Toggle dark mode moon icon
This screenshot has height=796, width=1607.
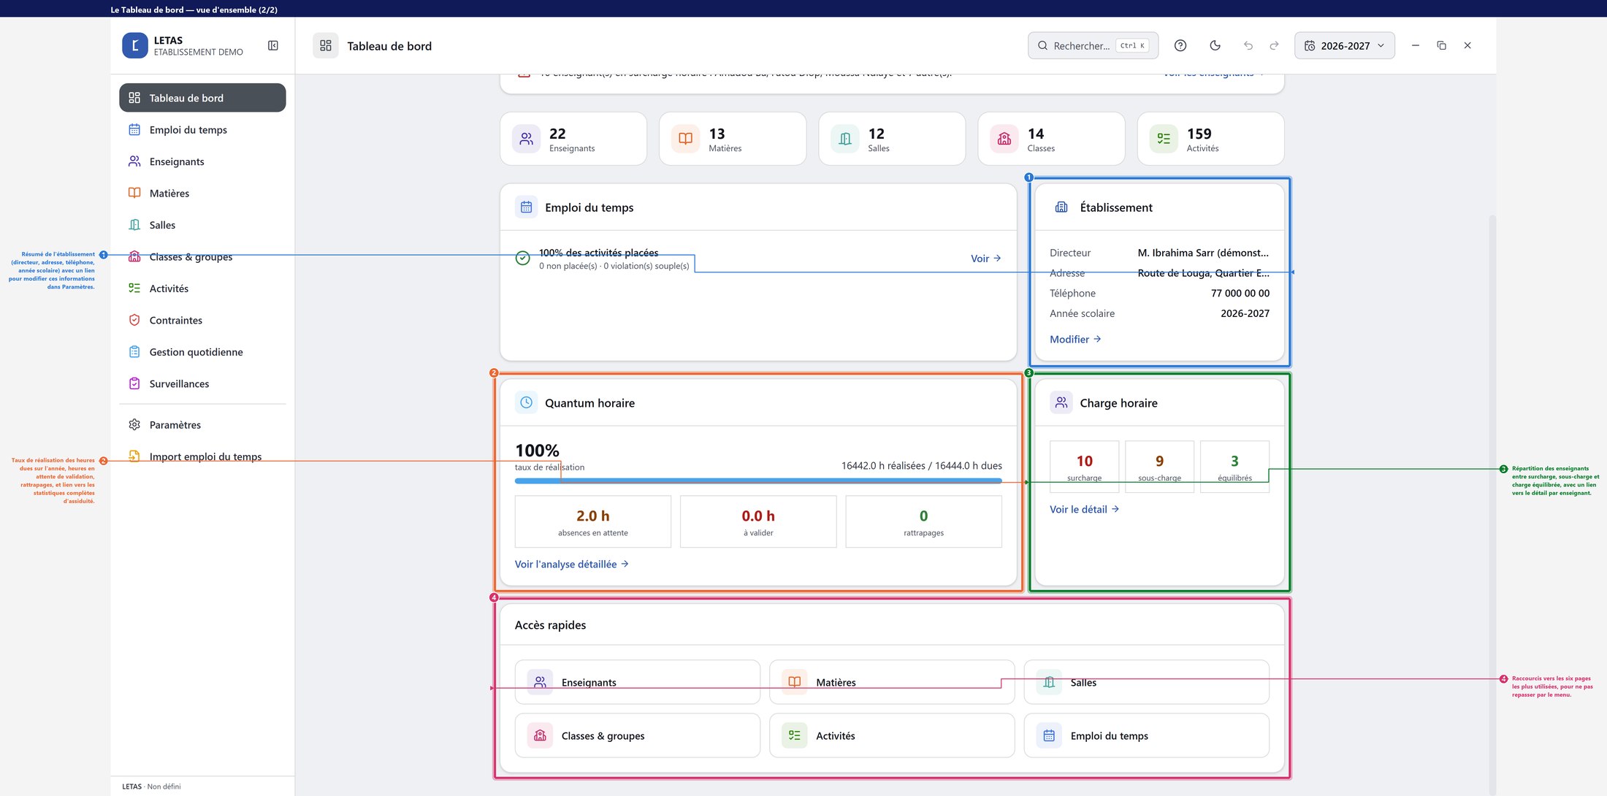(x=1215, y=45)
